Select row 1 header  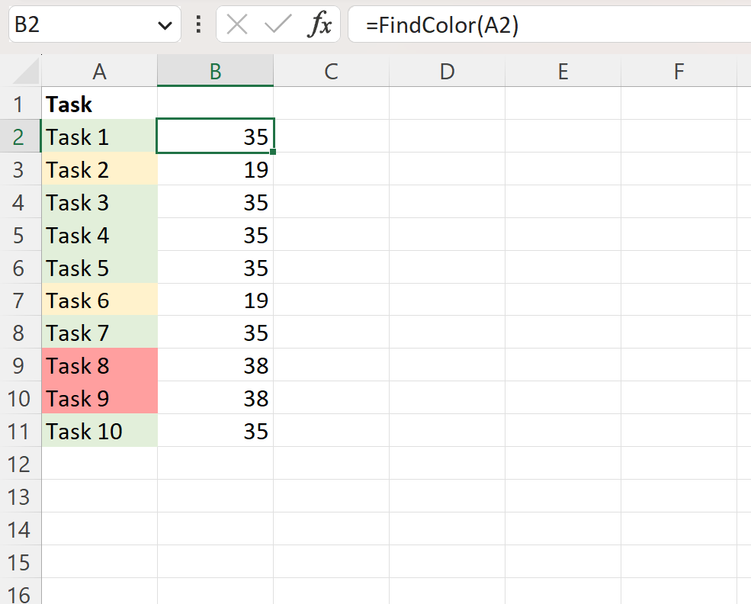(21, 104)
